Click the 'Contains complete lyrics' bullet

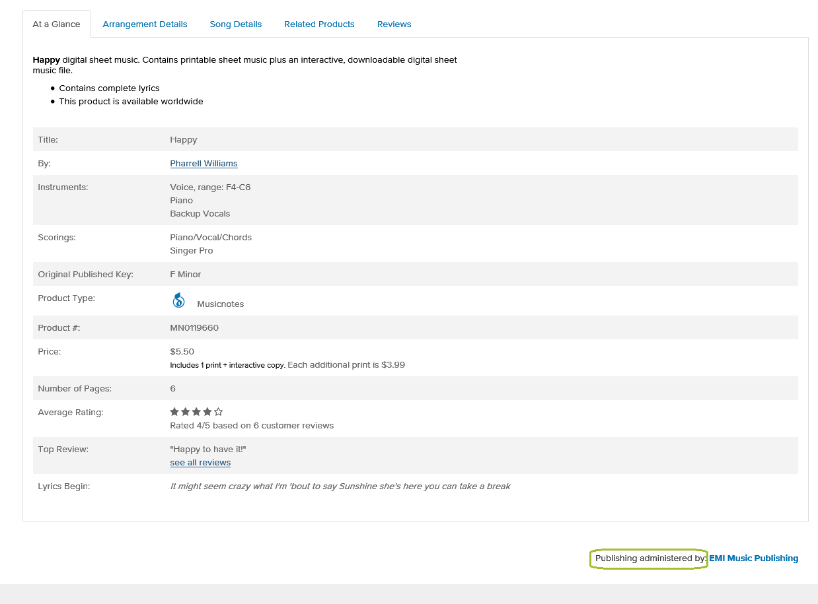[x=109, y=88]
